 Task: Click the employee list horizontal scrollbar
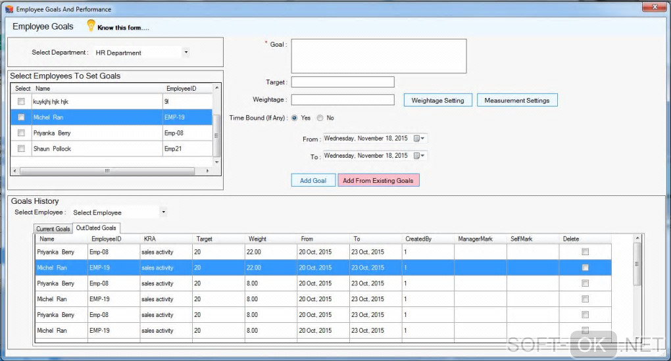tap(107, 171)
